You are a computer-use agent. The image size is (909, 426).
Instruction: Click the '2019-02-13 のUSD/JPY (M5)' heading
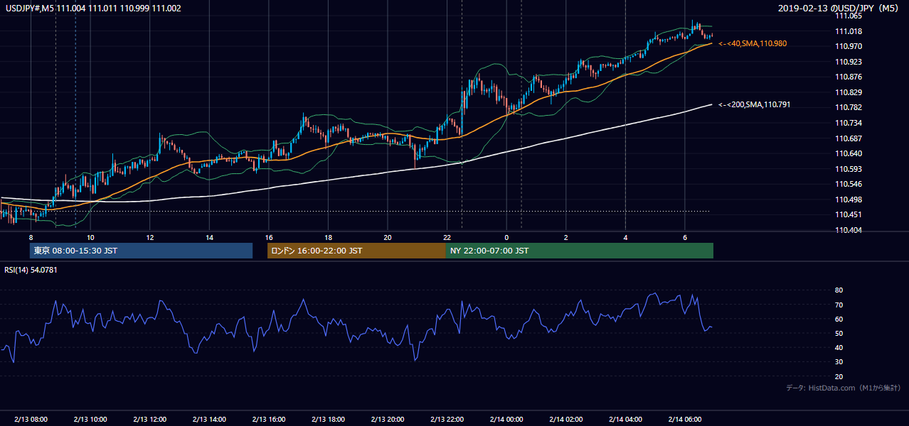[840, 9]
